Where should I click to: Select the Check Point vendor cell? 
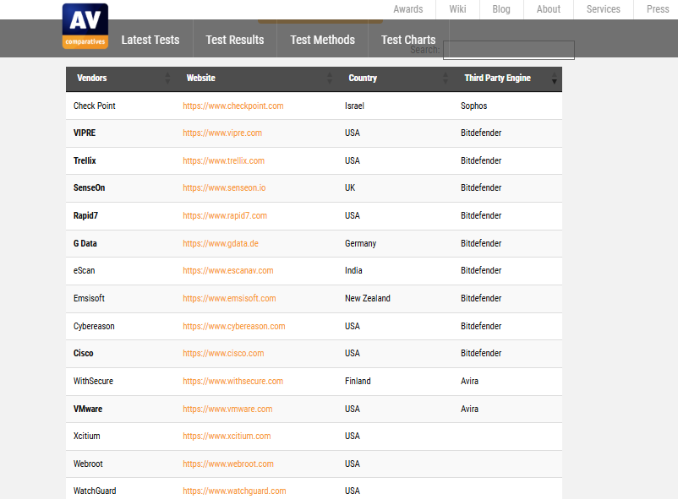coord(95,106)
